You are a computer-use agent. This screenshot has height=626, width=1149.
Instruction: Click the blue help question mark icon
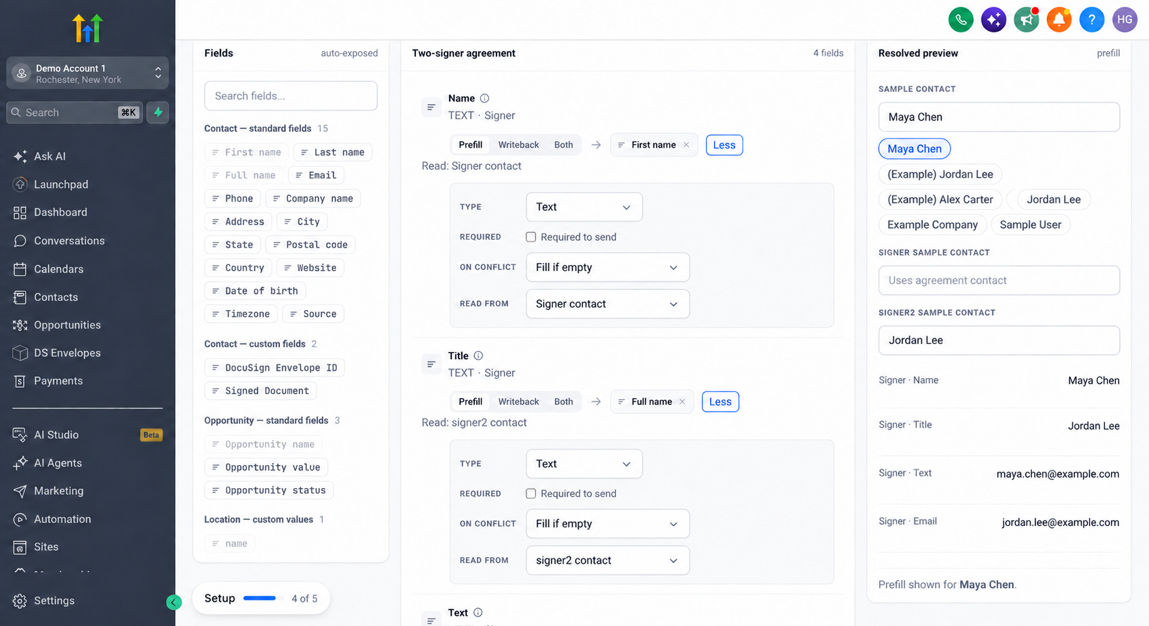1092,20
